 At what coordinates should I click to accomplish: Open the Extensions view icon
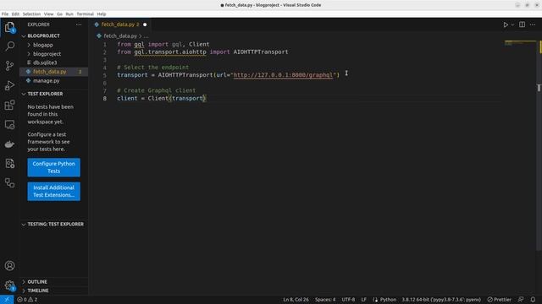pos(9,105)
